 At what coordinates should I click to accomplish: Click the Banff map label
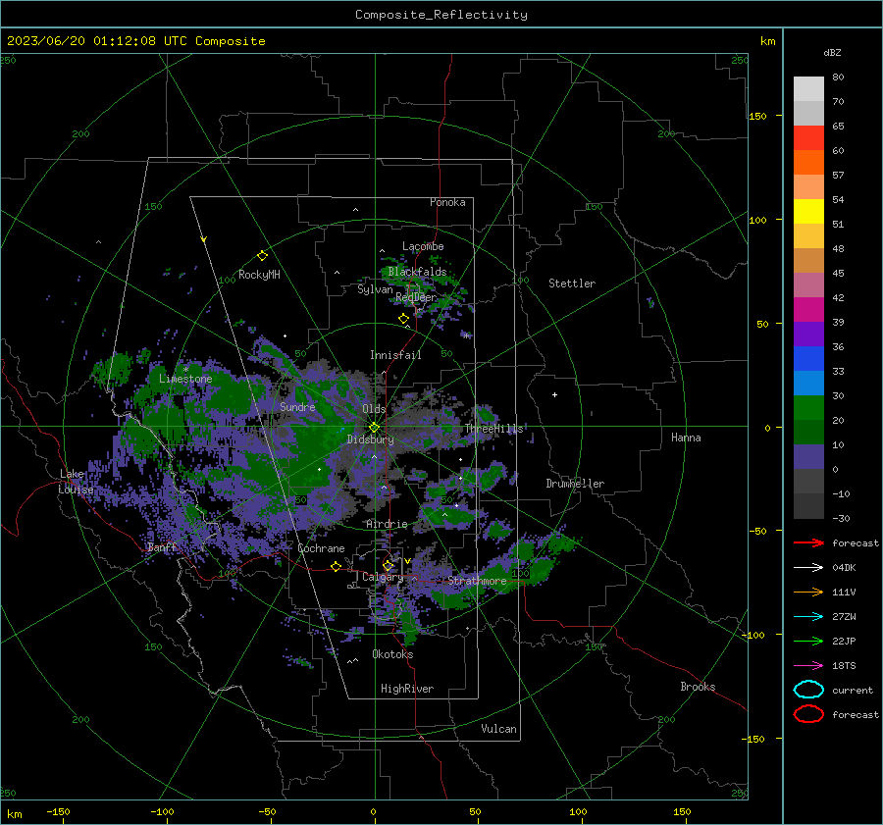point(162,547)
